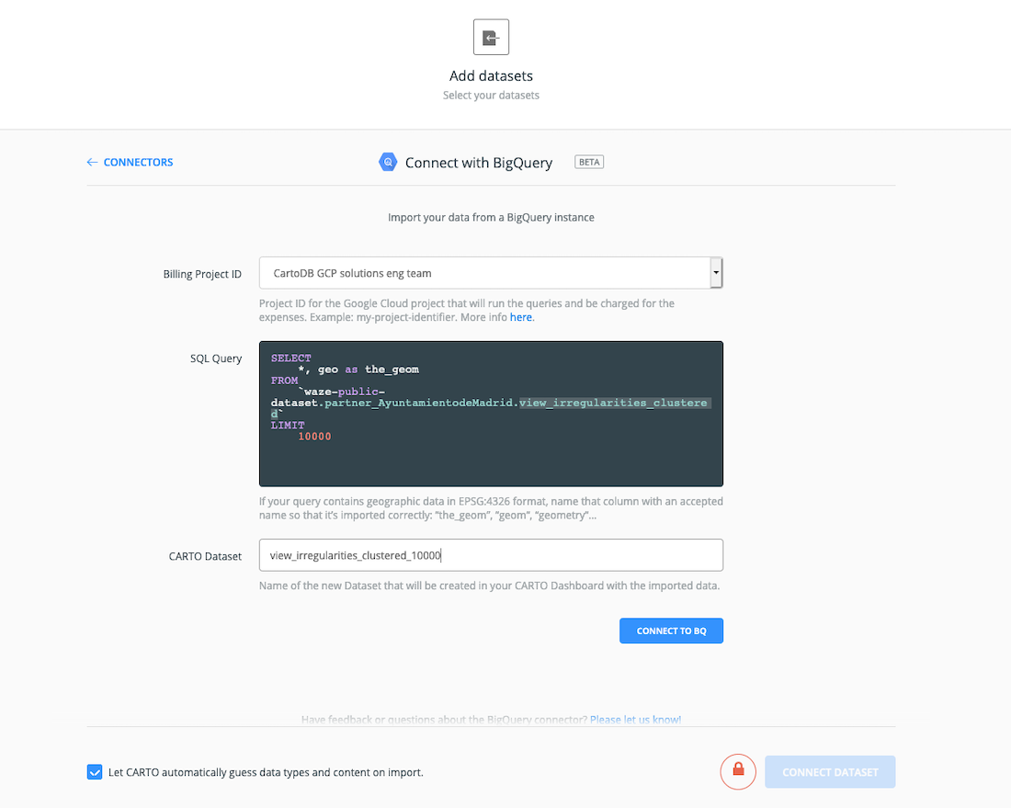Click the blue BigQuery logo icon
The height and width of the screenshot is (808, 1011).
[x=388, y=162]
